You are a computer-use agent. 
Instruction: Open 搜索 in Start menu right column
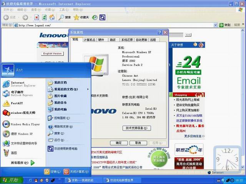(68, 133)
